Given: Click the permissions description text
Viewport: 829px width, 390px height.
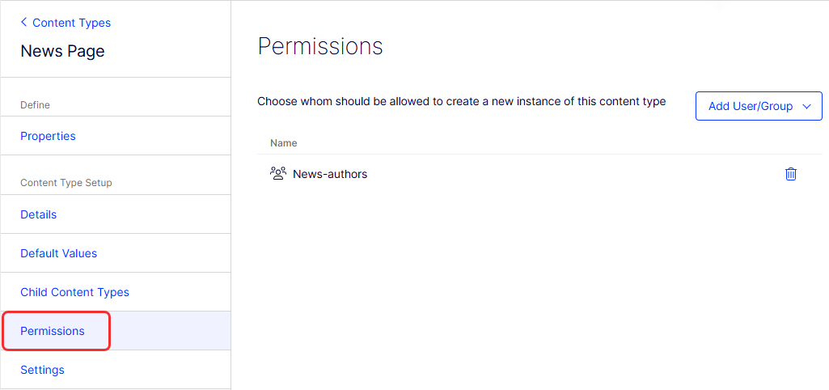Looking at the screenshot, I should click(x=461, y=102).
